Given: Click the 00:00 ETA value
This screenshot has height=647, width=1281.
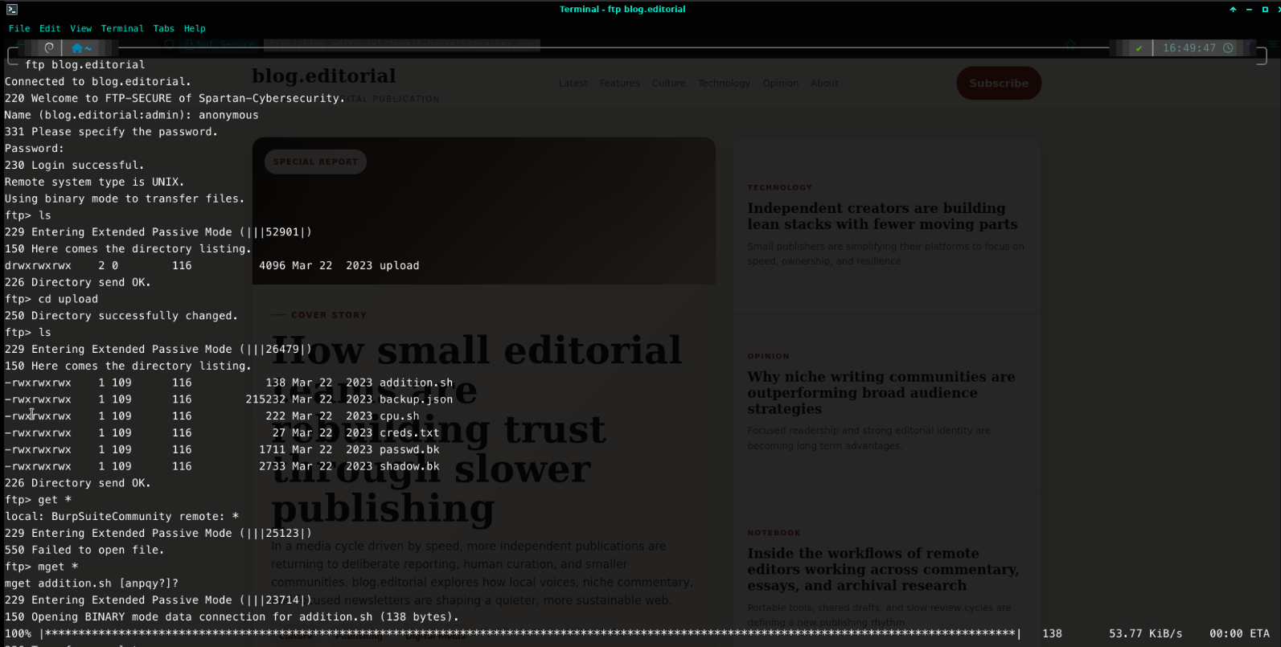Looking at the screenshot, I should [x=1239, y=633].
